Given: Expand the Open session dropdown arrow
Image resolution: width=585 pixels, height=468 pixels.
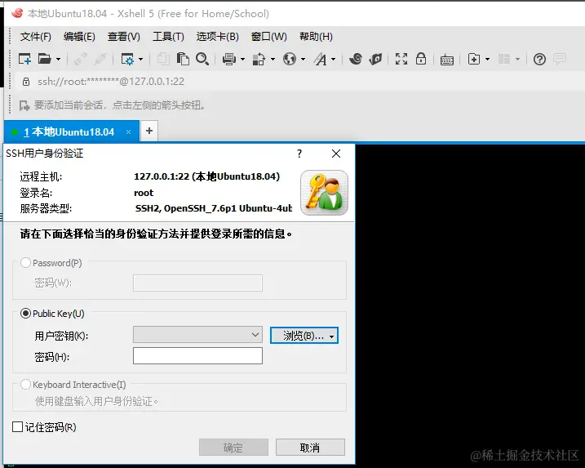Looking at the screenshot, I should coord(58,59).
